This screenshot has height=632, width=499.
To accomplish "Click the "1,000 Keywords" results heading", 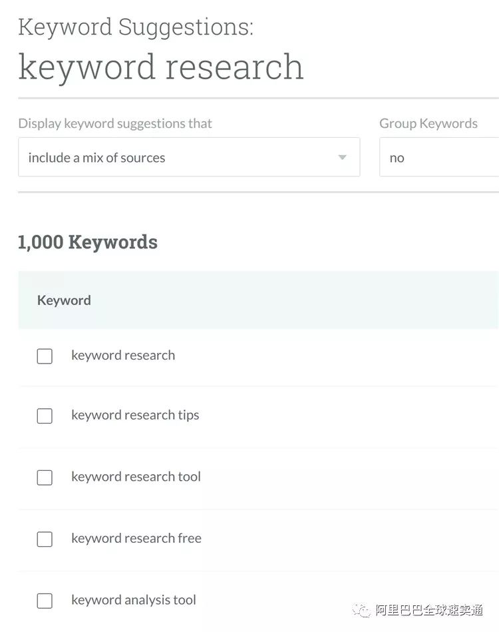I will pos(88,242).
